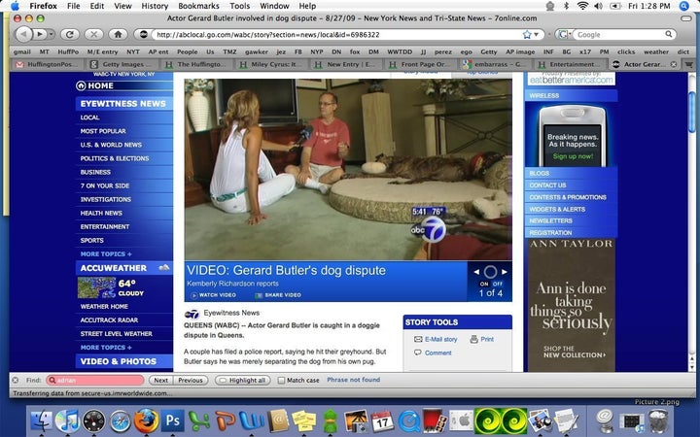Go to next slide arrow in video panel
This screenshot has height=437, width=700.
point(505,272)
